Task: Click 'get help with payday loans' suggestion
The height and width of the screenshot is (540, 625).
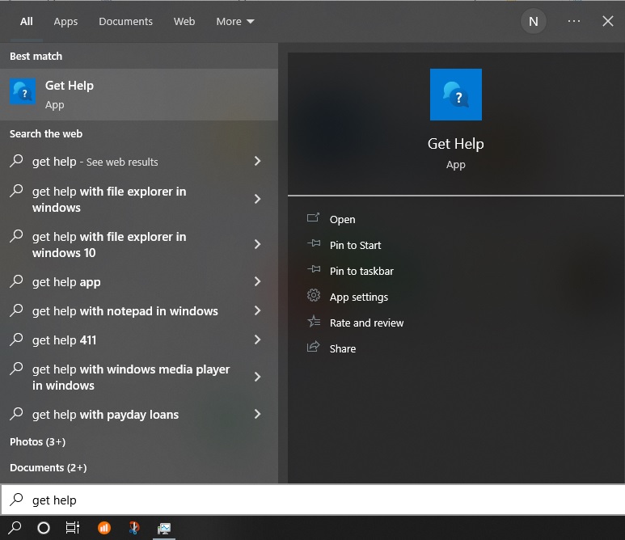Action: (x=139, y=415)
